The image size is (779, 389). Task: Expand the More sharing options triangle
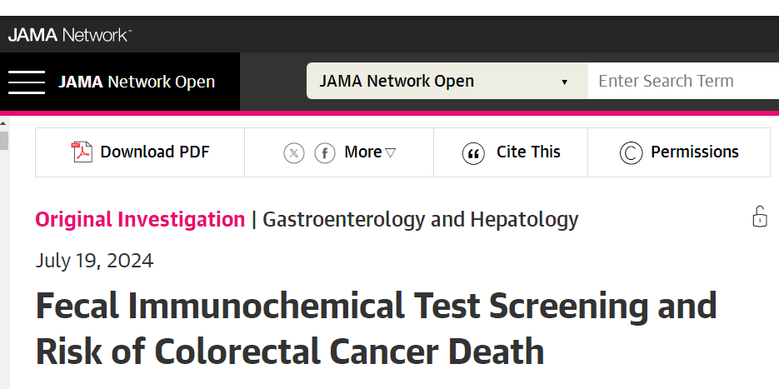[391, 152]
